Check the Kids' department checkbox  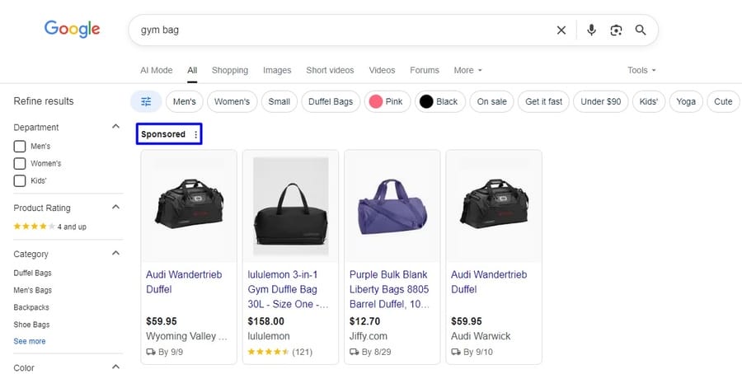20,180
